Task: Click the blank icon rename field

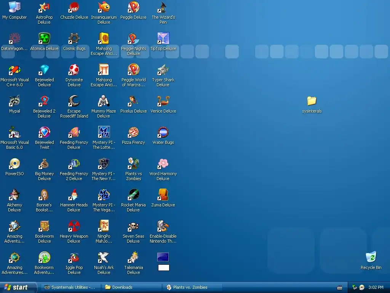Action: click(164, 267)
